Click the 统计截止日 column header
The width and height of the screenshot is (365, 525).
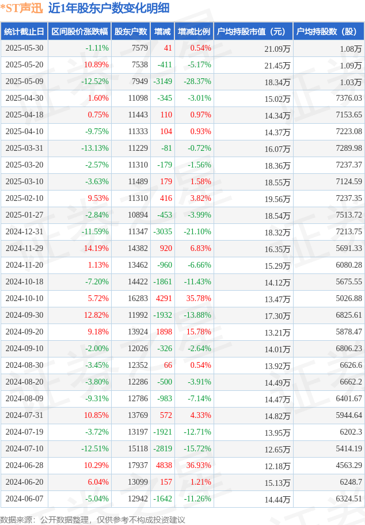point(24,32)
